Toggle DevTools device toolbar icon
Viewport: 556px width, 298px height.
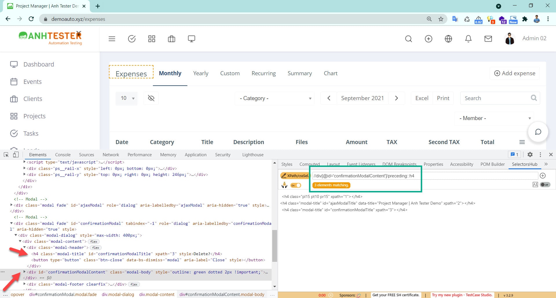coord(16,155)
